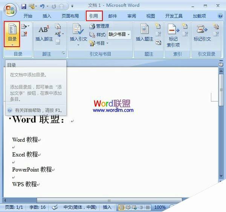226x212 pixels.
Task: Click the Insert Endnote icon
Action: click(58, 26)
